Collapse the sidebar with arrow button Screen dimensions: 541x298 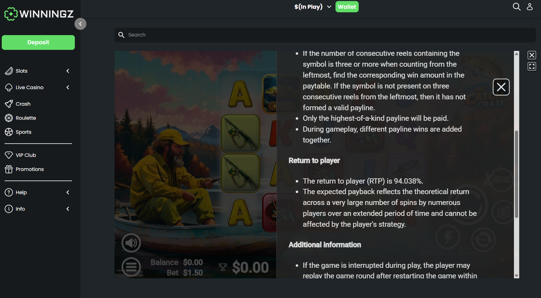click(x=80, y=24)
